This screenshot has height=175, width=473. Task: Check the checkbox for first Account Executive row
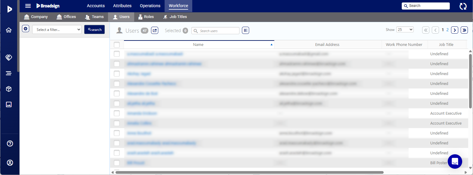[x=117, y=113]
